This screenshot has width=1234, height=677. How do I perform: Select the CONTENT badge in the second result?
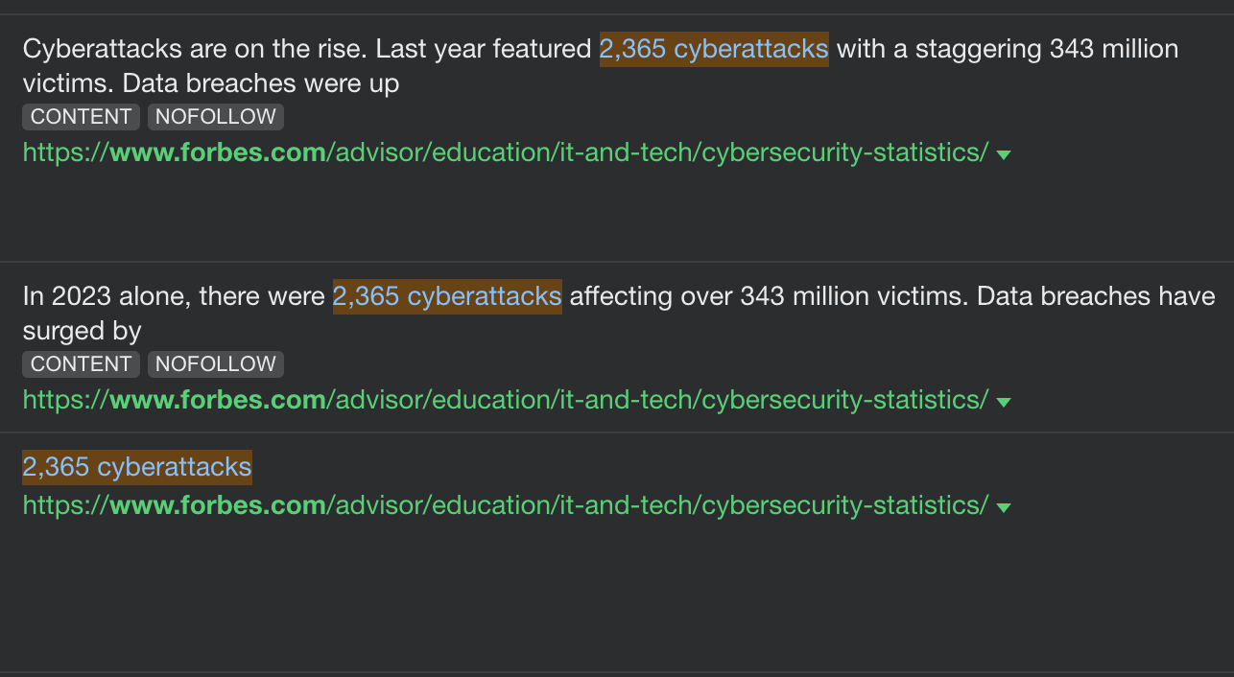(82, 364)
